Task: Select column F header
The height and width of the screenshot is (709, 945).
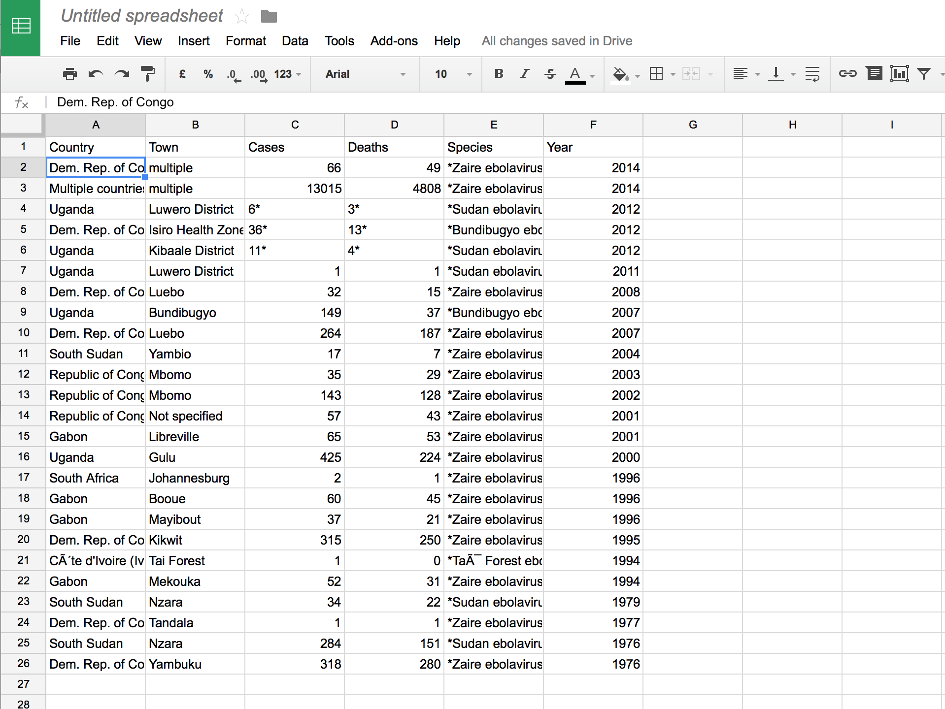Action: click(593, 125)
